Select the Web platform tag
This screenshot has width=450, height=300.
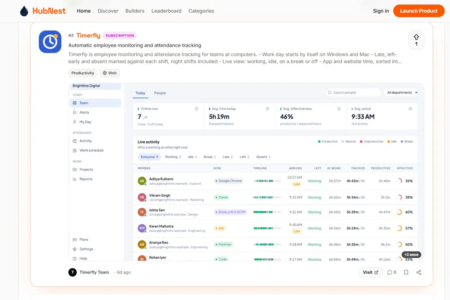110,73
